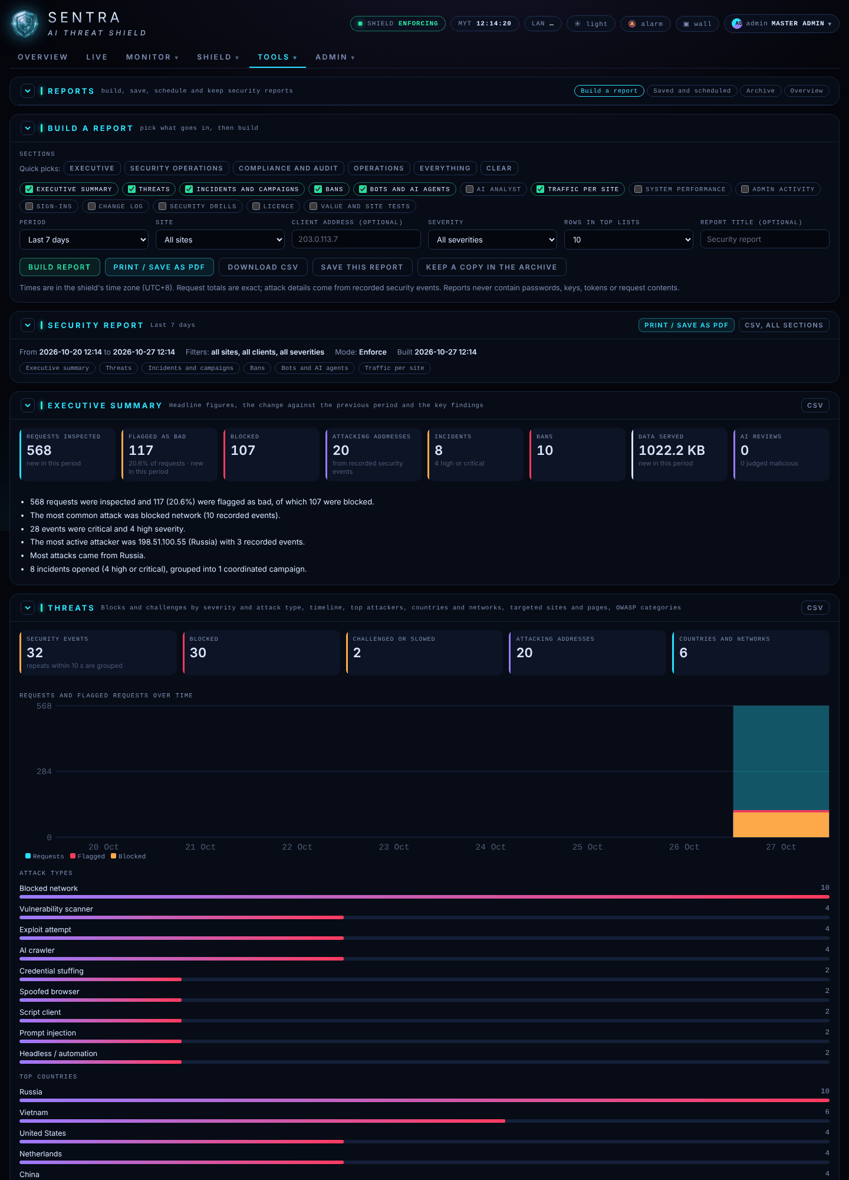This screenshot has height=1180, width=849.
Task: Jump to Incidents and campaigns section chip
Action: pos(190,368)
